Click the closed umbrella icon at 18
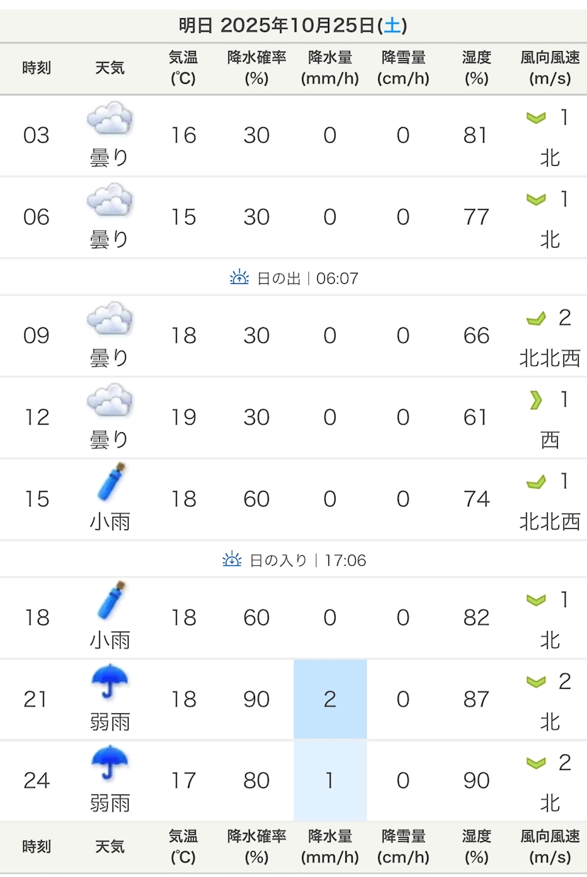 110,601
